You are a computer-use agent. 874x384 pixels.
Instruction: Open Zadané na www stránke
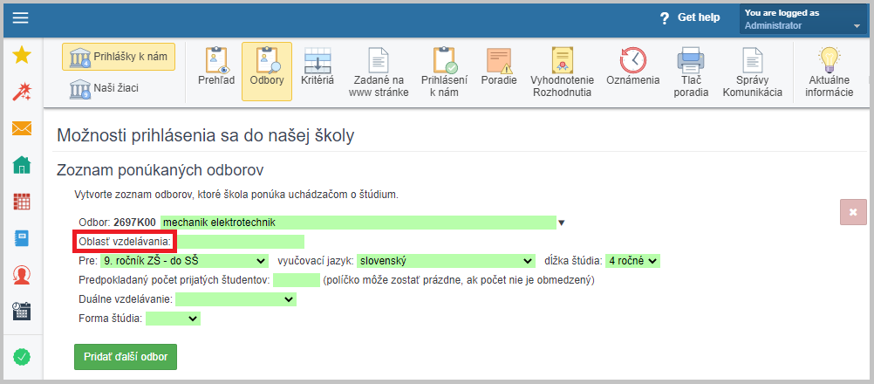point(379,72)
